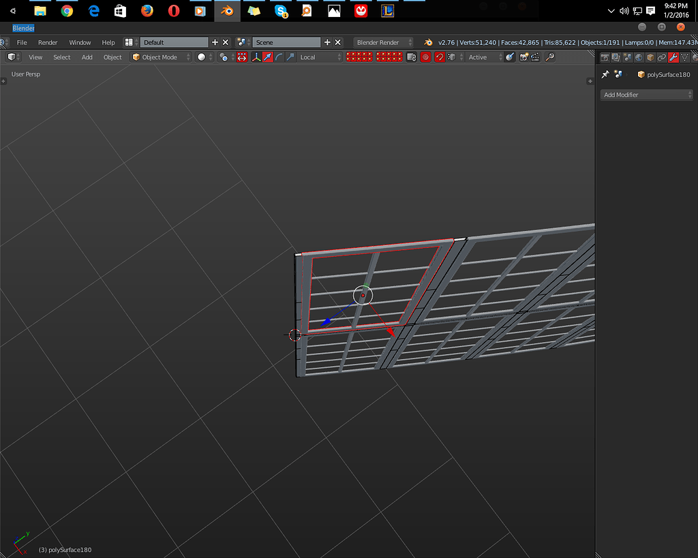
Task: Click the OpenGL animation render clapper icon
Action: [x=535, y=57]
